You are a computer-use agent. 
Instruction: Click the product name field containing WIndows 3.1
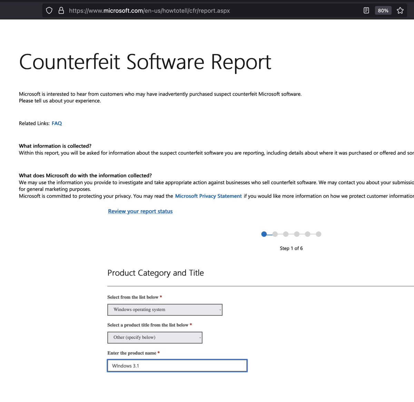(x=177, y=366)
